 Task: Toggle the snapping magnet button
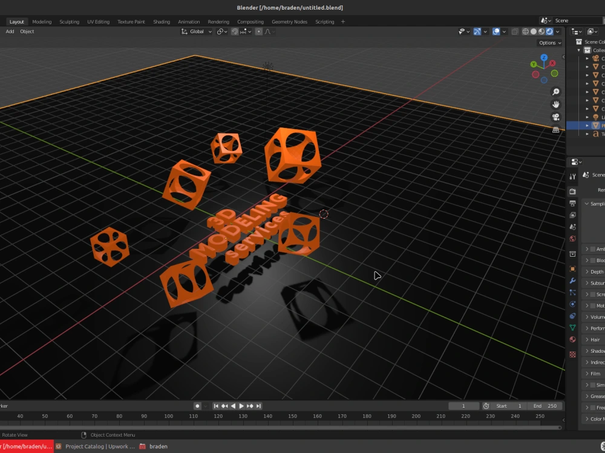235,31
